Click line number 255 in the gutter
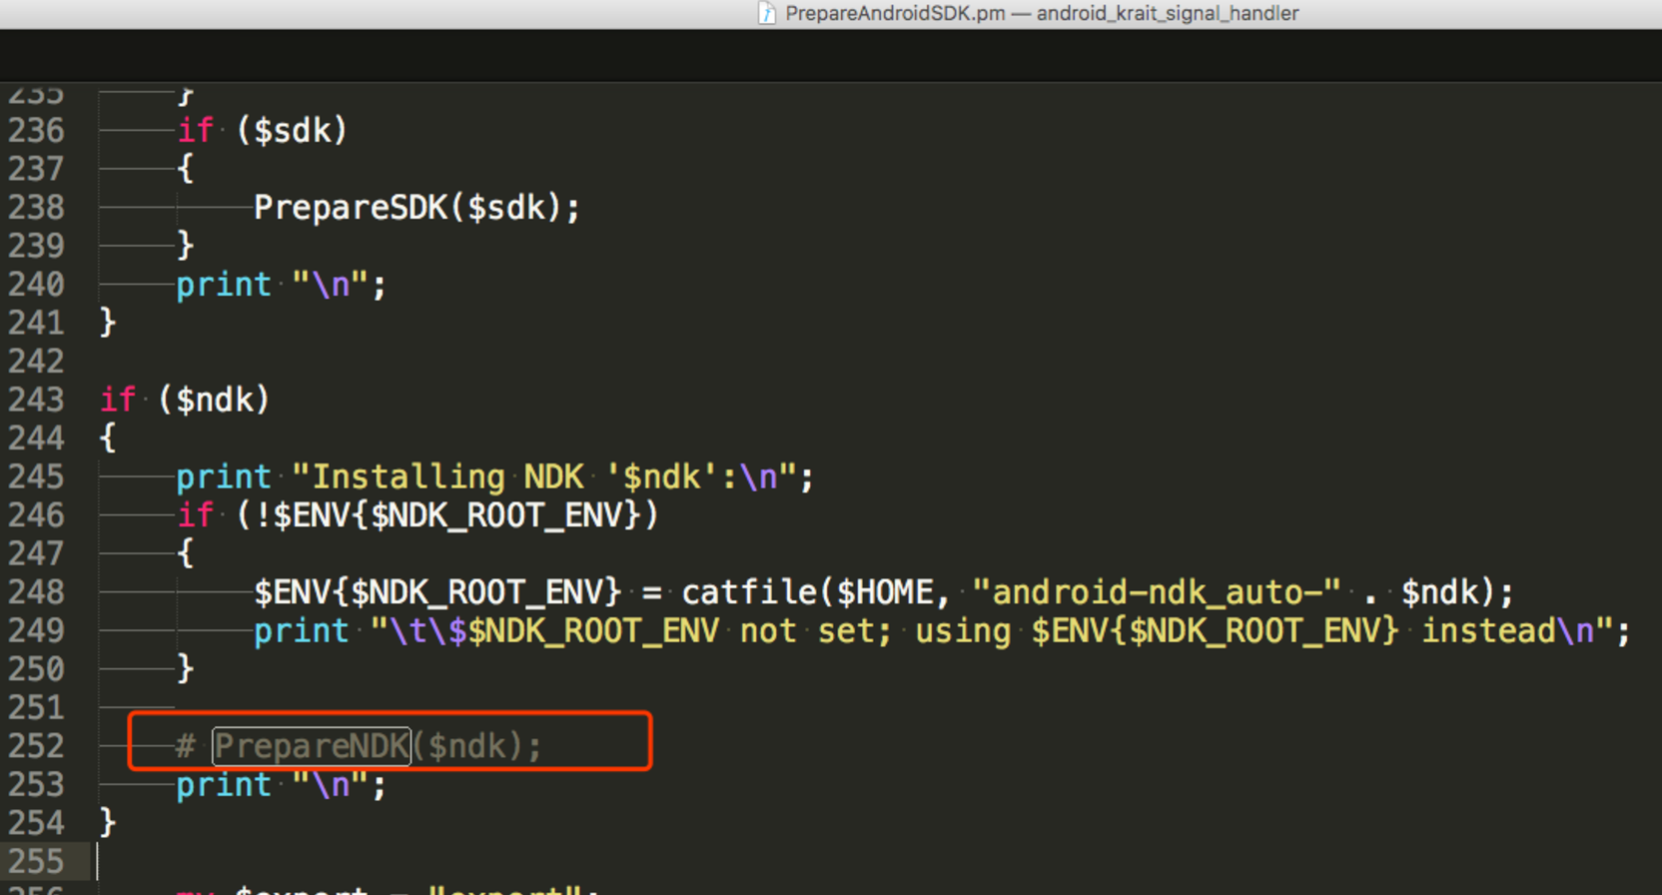Viewport: 1662px width, 895px height. [x=36, y=861]
